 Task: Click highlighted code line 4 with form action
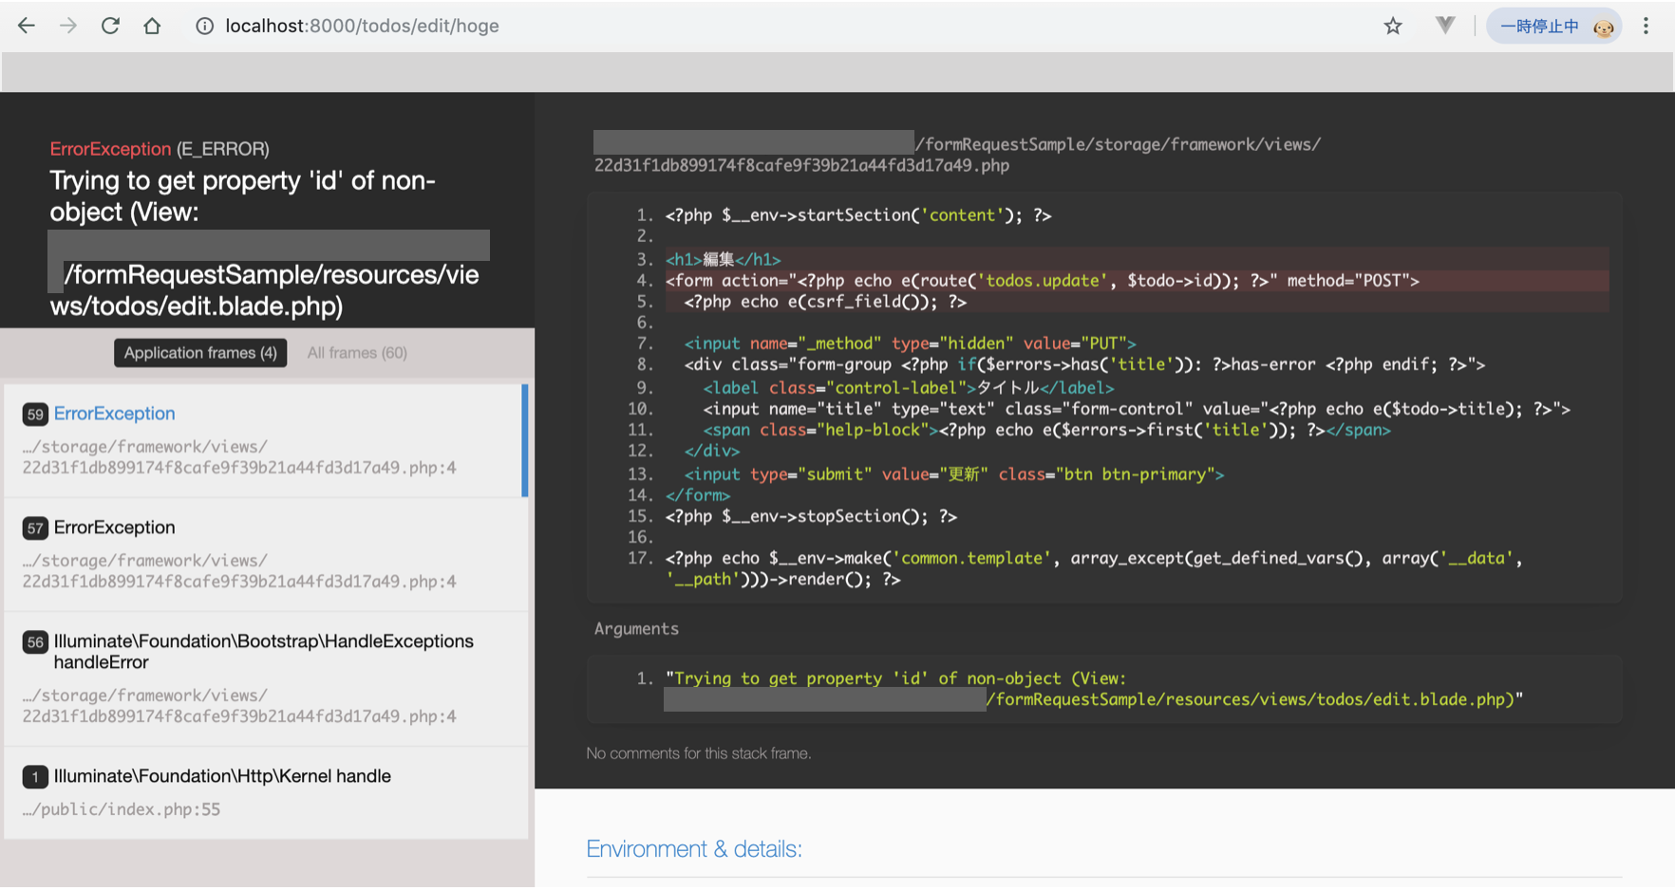[1042, 281]
